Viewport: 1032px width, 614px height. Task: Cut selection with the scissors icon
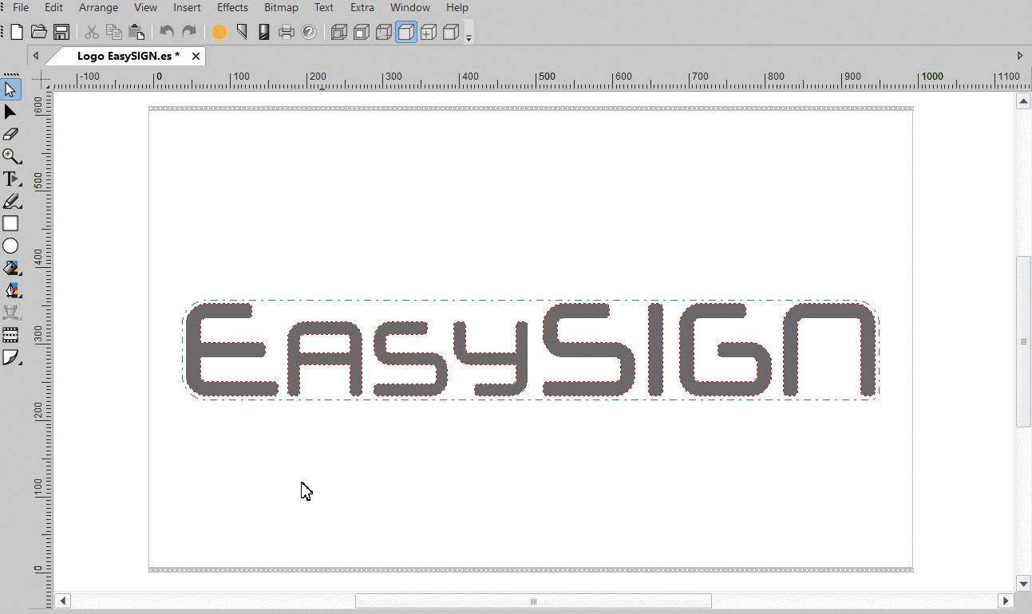point(92,32)
